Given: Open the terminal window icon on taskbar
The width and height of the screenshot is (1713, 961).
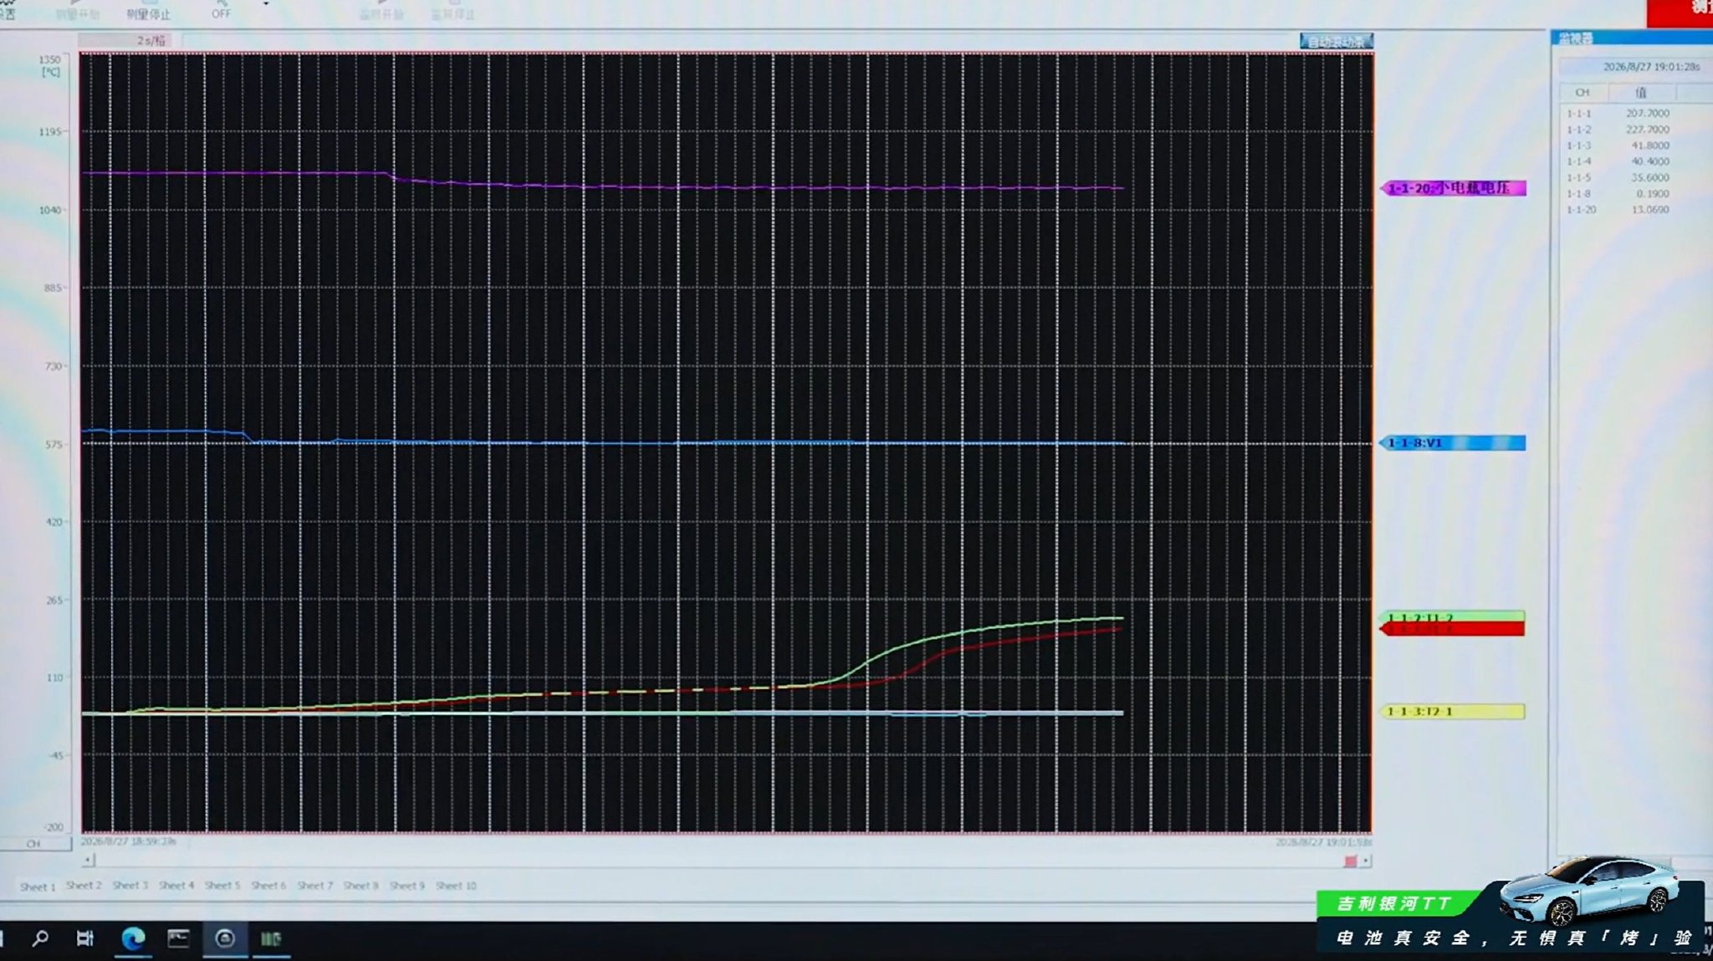Looking at the screenshot, I should pyautogui.click(x=178, y=938).
